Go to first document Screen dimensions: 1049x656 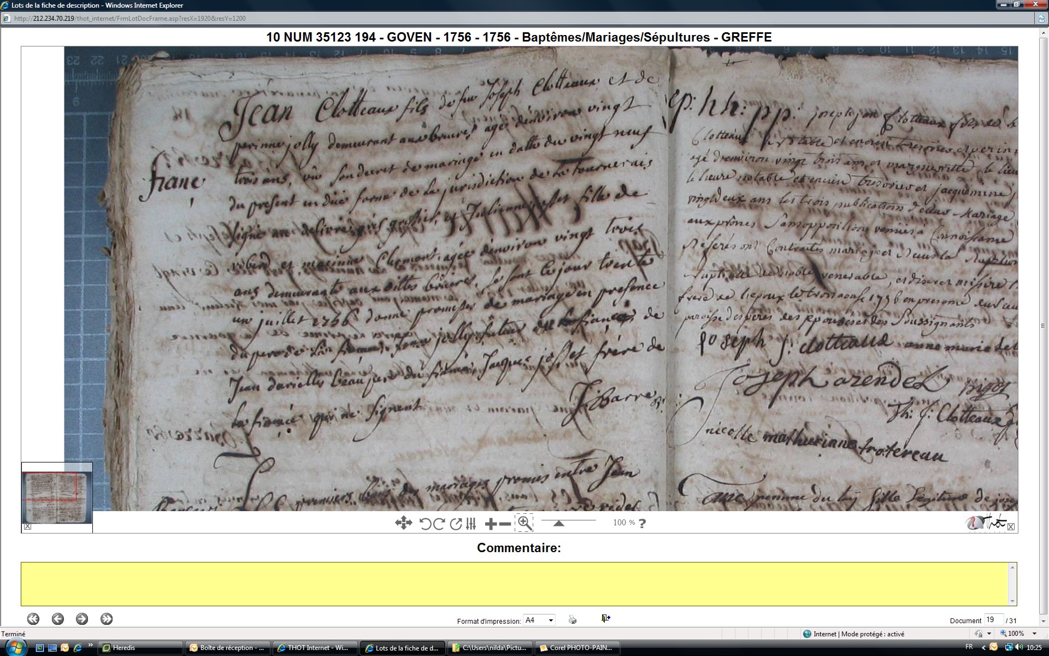point(33,619)
